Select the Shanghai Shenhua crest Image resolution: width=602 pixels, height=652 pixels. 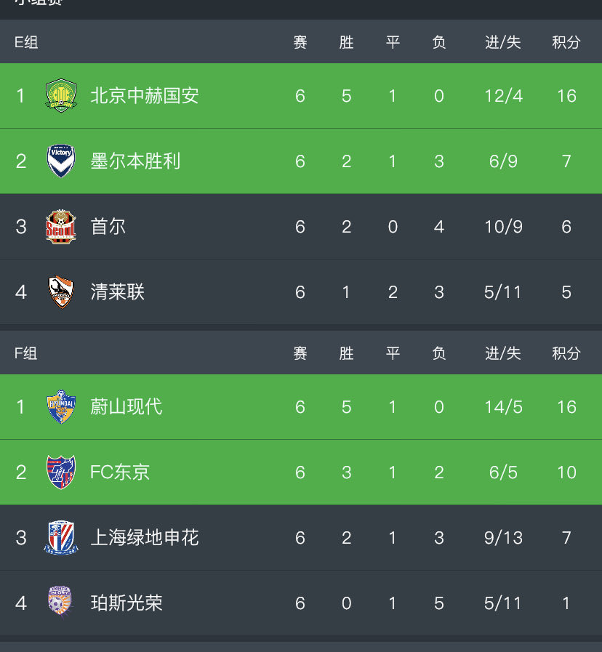pos(61,538)
